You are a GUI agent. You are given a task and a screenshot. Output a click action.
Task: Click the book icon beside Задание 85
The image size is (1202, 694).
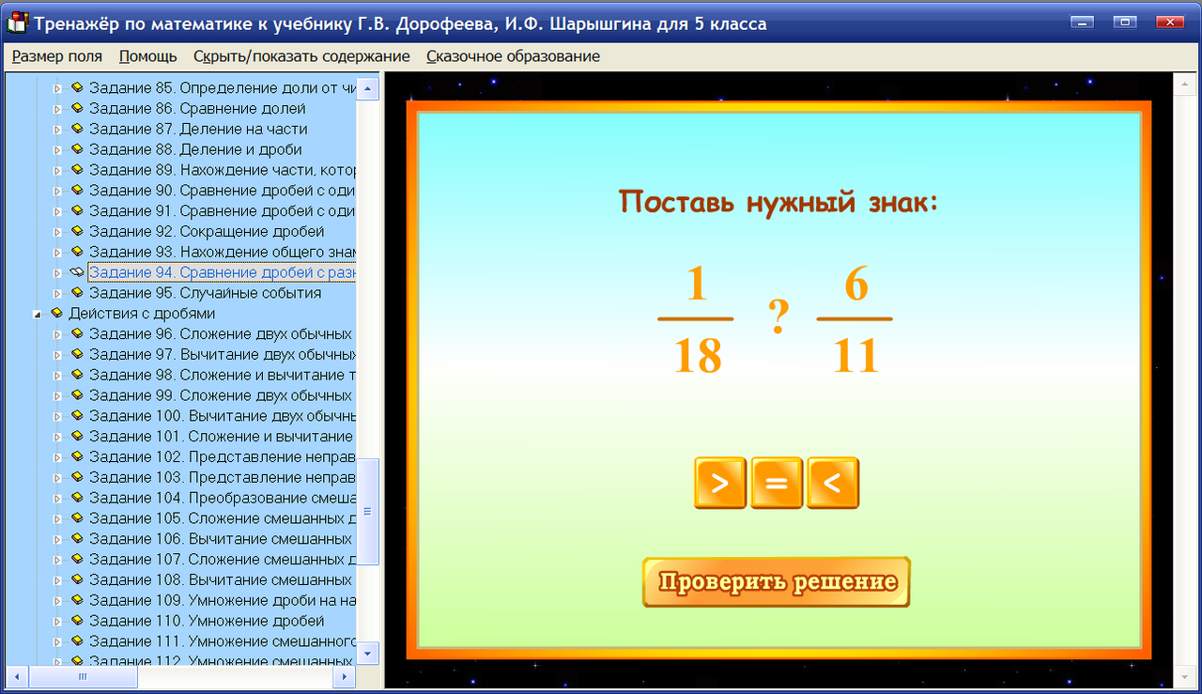click(76, 87)
